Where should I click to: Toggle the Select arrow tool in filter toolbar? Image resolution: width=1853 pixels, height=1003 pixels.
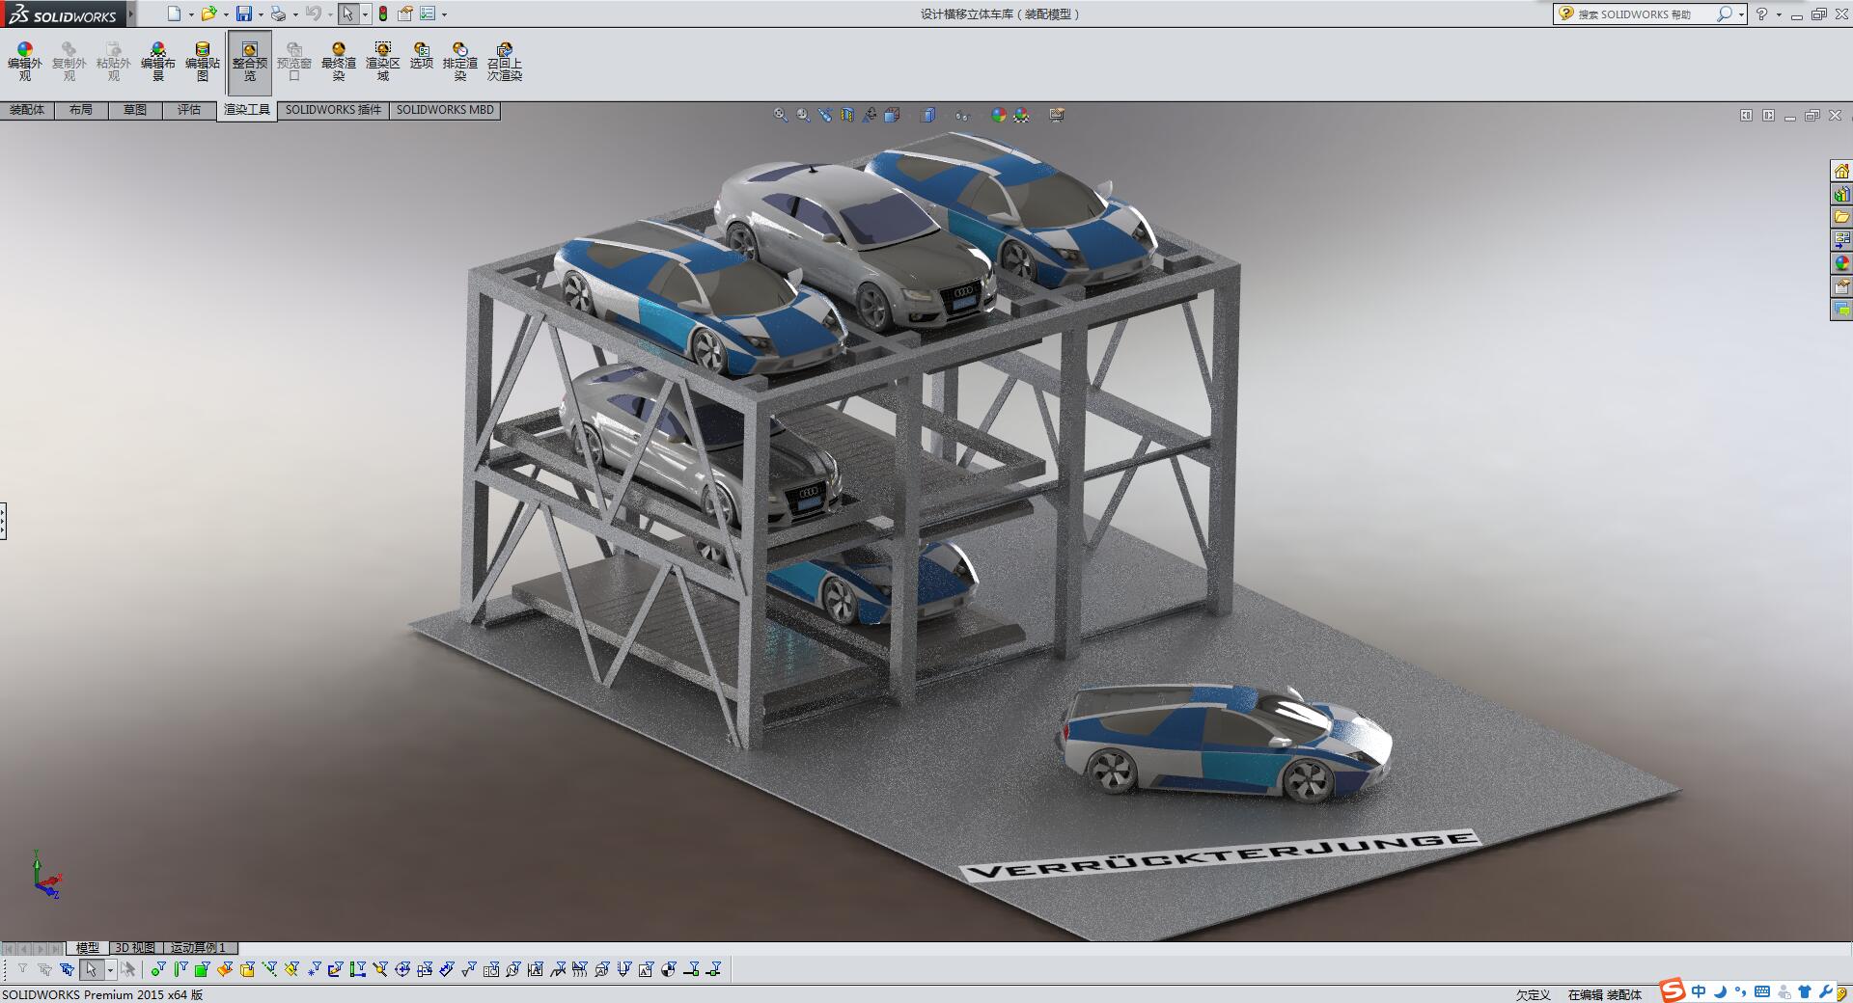click(x=91, y=969)
